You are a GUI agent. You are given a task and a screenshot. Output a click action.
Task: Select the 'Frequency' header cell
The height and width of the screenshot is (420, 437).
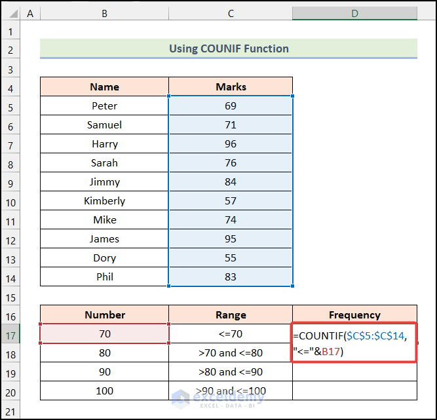point(354,315)
